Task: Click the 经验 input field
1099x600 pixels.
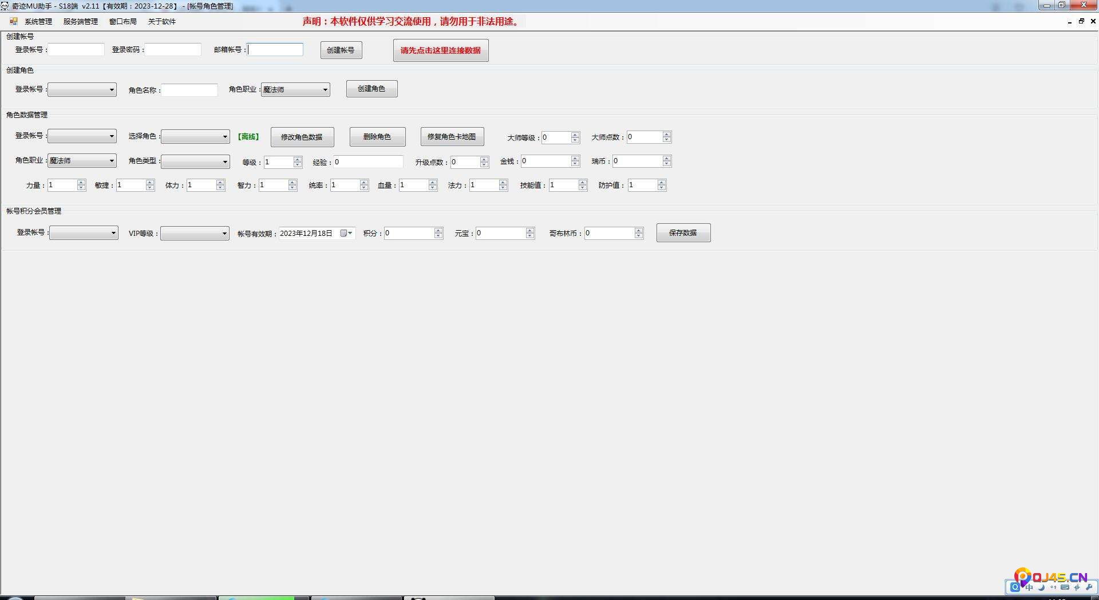Action: [x=368, y=162]
